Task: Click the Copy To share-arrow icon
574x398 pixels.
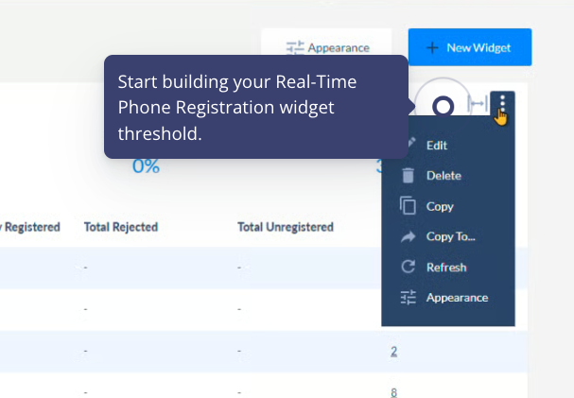Action: 409,236
